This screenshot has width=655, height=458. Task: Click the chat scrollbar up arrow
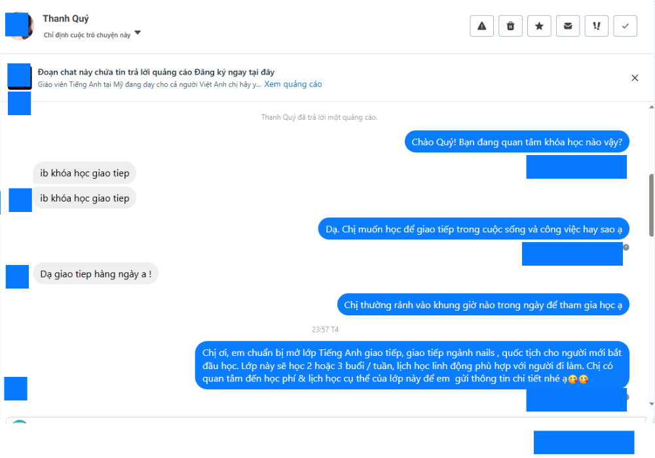(651, 107)
